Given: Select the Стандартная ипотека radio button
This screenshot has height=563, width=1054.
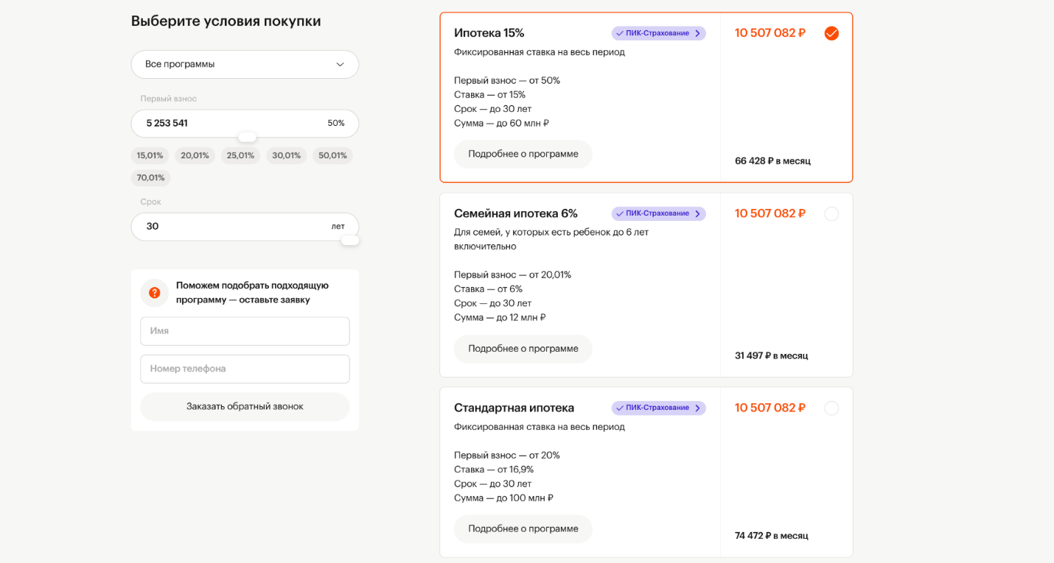Looking at the screenshot, I should click(831, 408).
